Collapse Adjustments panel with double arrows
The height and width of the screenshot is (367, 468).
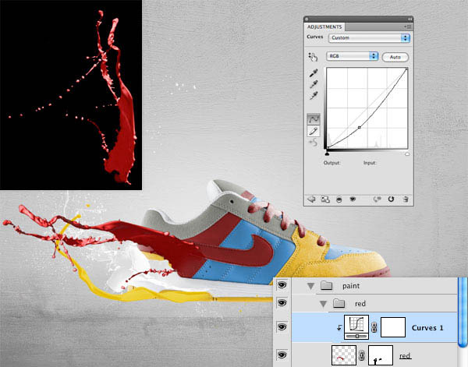pyautogui.click(x=410, y=19)
